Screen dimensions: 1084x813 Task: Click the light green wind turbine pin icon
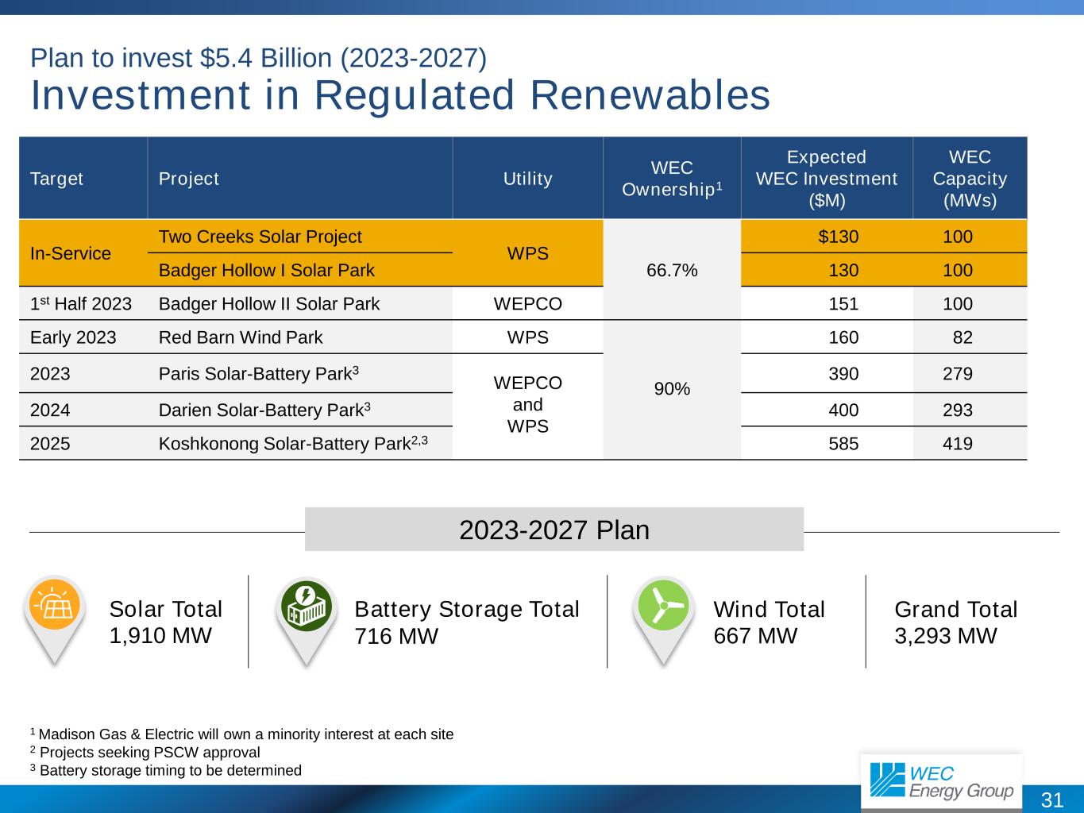coord(662,609)
